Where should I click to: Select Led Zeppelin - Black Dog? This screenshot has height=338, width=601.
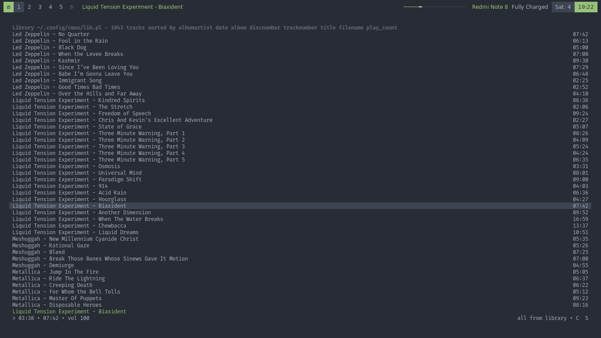click(x=300, y=48)
